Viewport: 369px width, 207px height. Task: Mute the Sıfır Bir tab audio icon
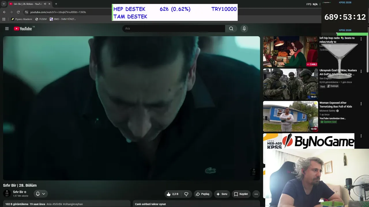[x=45, y=4]
